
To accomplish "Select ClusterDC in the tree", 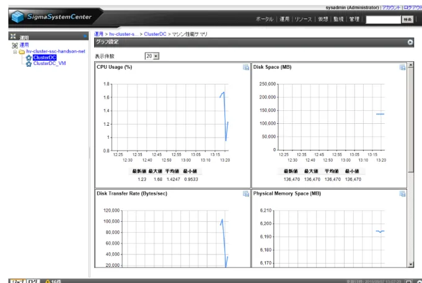I will pos(45,58).
